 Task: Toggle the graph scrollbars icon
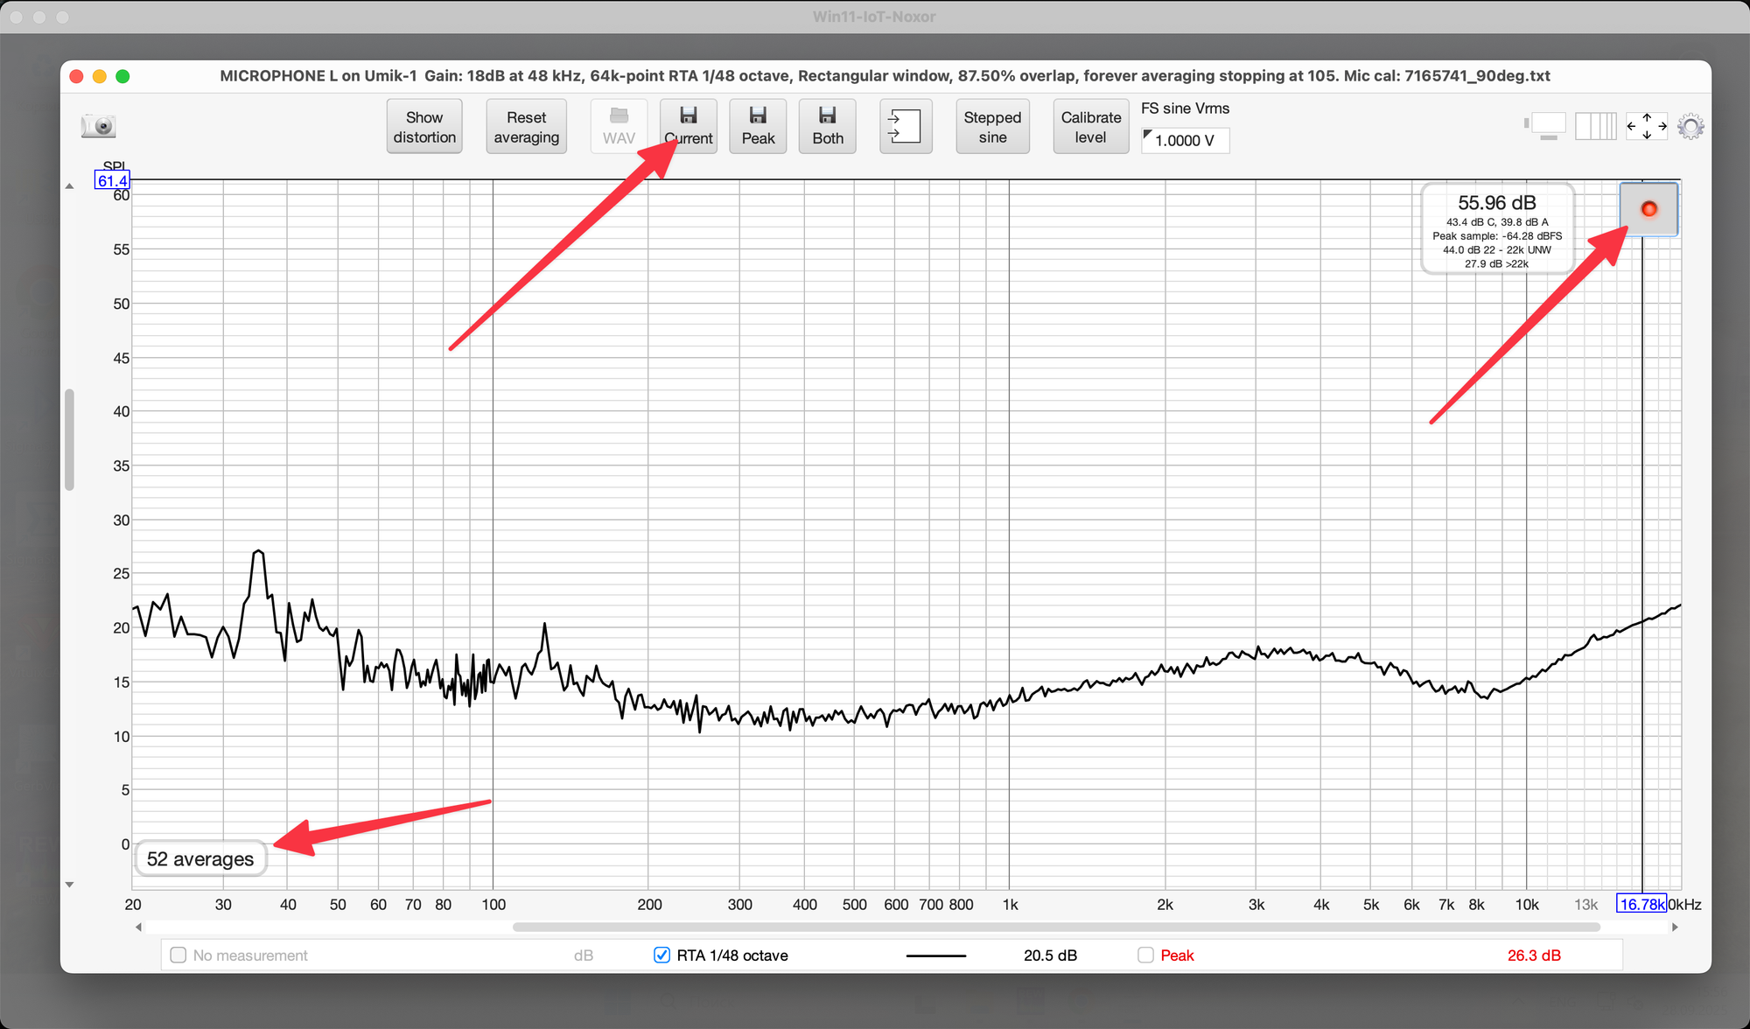click(1545, 126)
